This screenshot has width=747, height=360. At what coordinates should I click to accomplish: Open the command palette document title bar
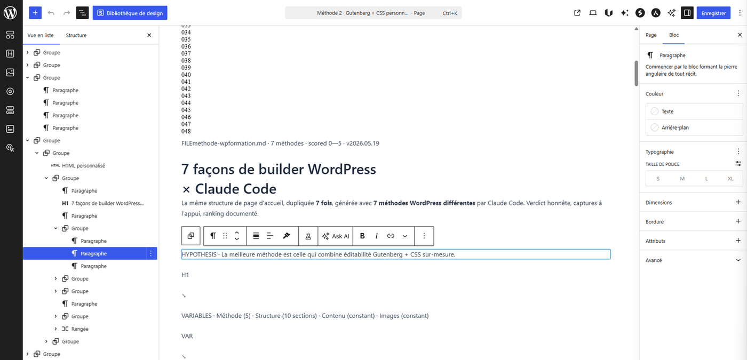tap(373, 13)
